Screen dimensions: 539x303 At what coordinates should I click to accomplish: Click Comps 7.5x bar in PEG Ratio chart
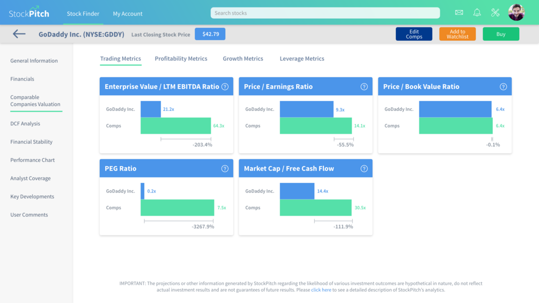pos(178,208)
